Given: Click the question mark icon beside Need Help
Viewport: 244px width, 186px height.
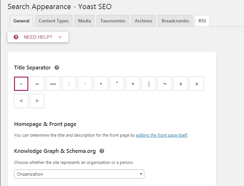Looking at the screenshot, I should [16, 37].
